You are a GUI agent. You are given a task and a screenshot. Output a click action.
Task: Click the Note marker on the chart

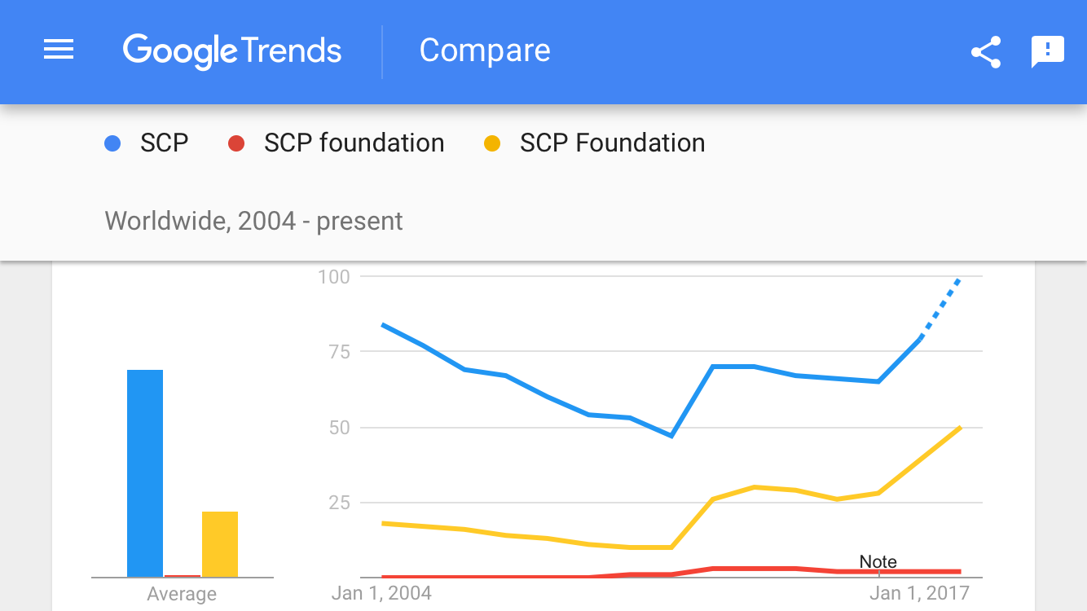tap(878, 562)
